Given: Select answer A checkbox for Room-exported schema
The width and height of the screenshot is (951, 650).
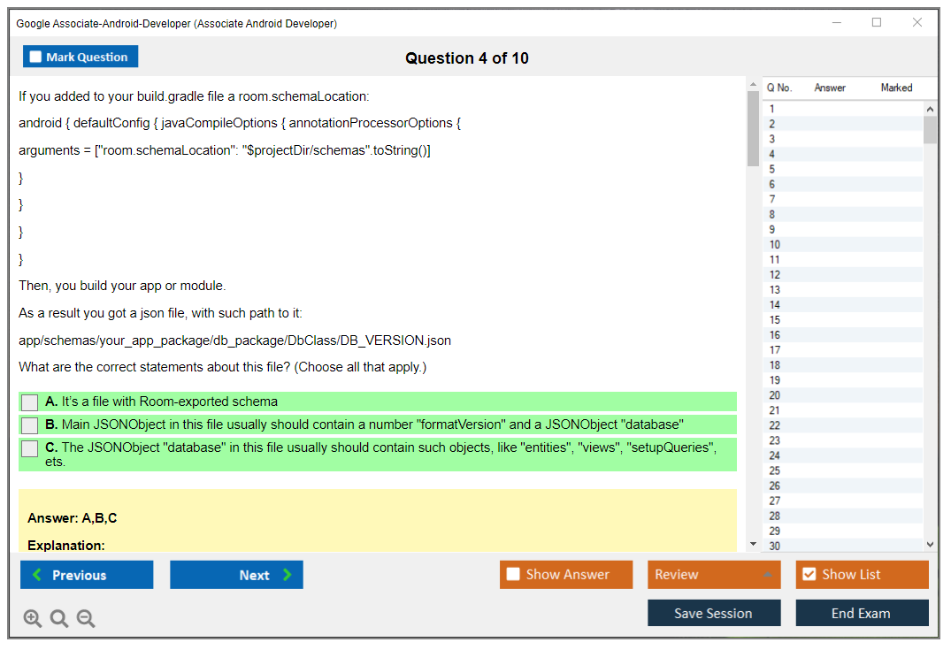Looking at the screenshot, I should (x=29, y=402).
